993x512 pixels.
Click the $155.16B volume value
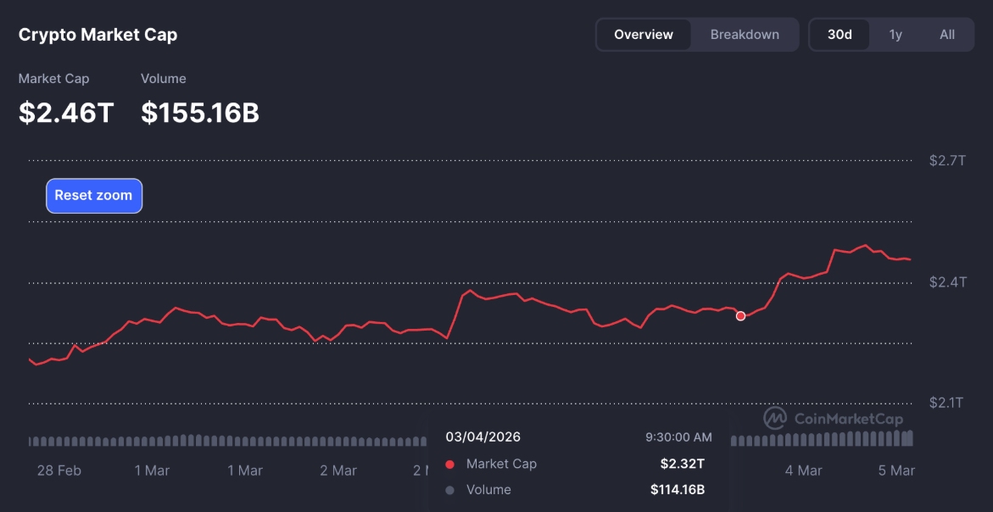coord(200,113)
